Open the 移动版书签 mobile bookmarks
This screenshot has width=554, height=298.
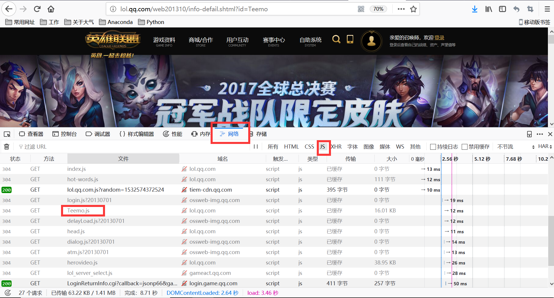pyautogui.click(x=535, y=22)
